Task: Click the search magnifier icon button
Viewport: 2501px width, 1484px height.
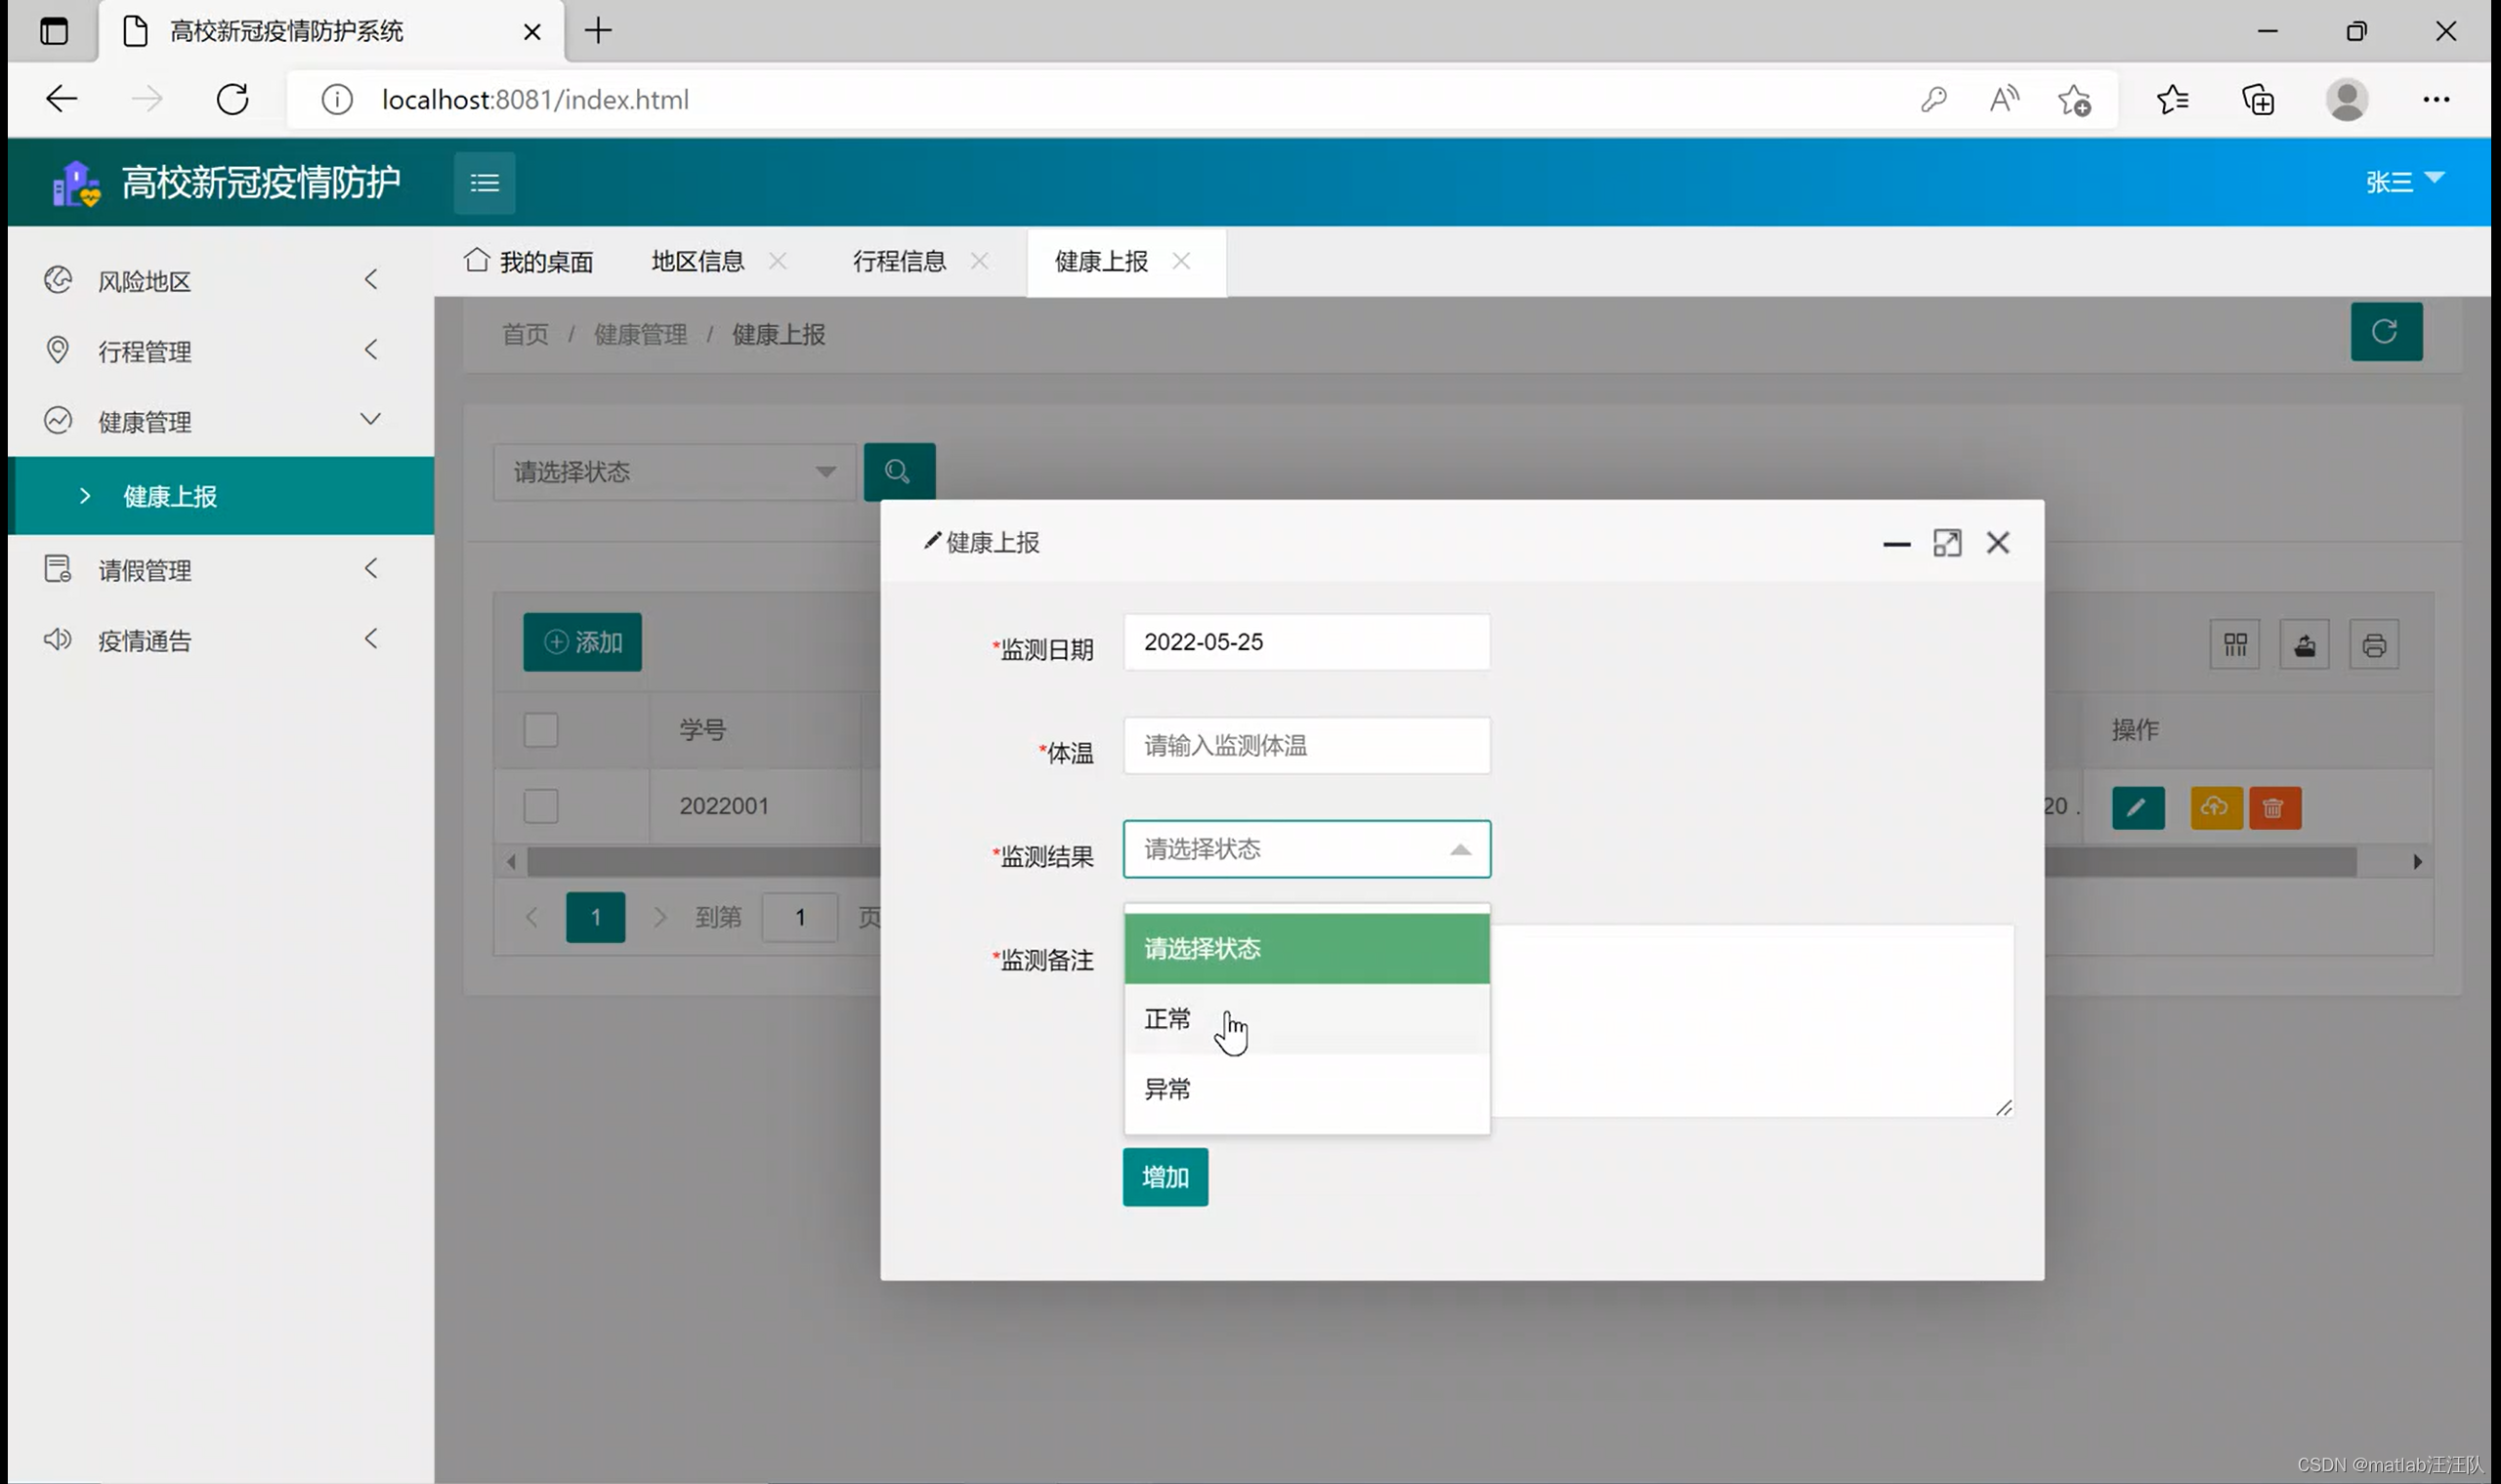Action: (899, 471)
